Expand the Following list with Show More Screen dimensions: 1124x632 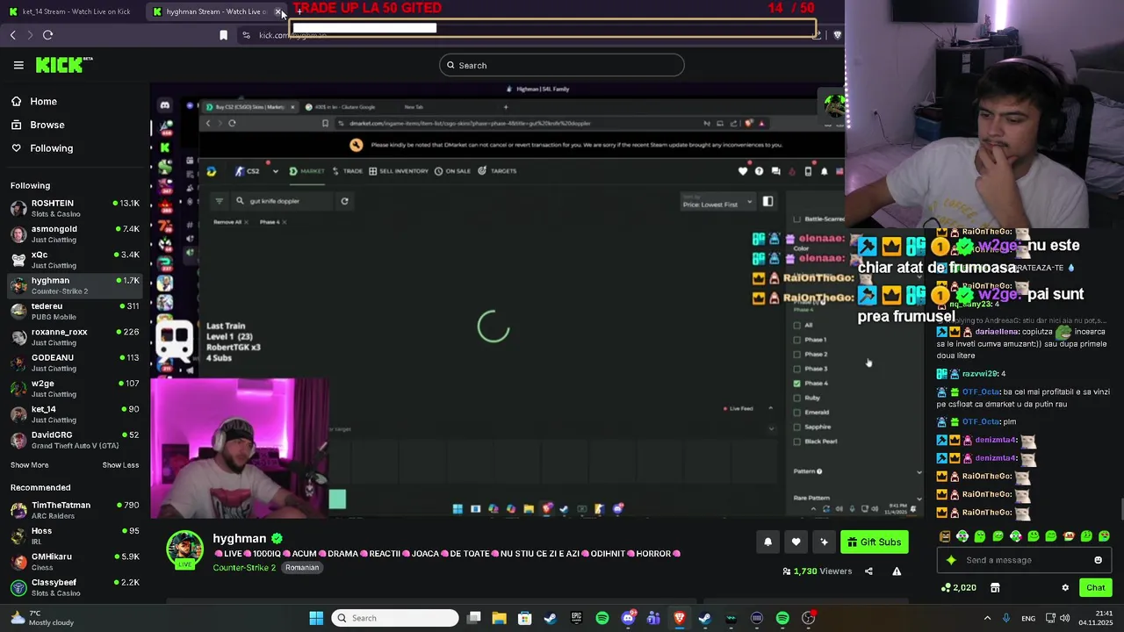click(x=30, y=465)
